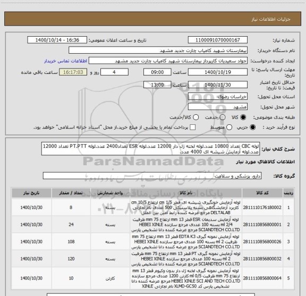Click need date 1400/10/30 in row 1
306x296 pixels.
(31, 207)
